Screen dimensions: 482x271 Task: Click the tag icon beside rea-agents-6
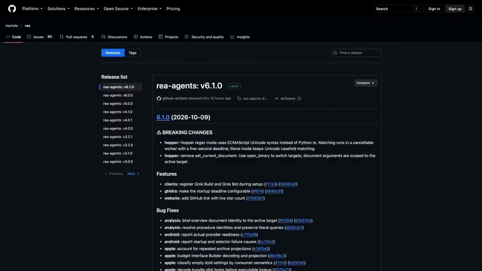point(239,99)
